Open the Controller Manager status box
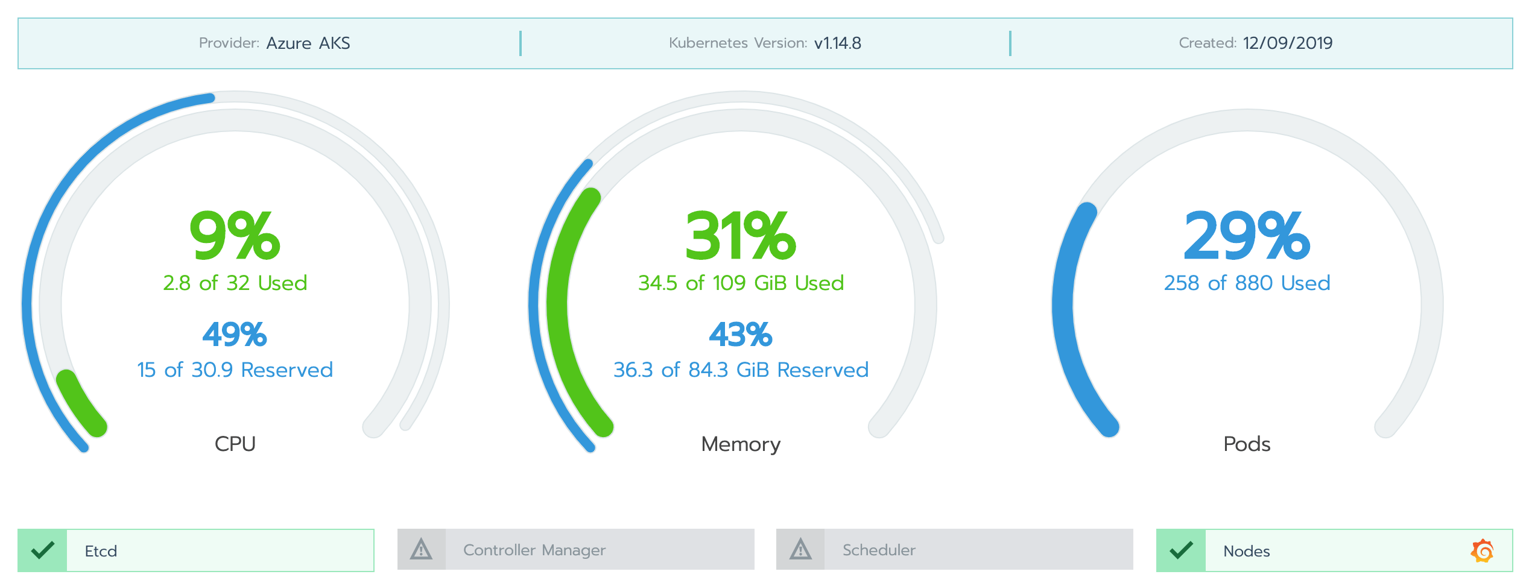Screen dimensions: 1529x586 tap(600, 550)
